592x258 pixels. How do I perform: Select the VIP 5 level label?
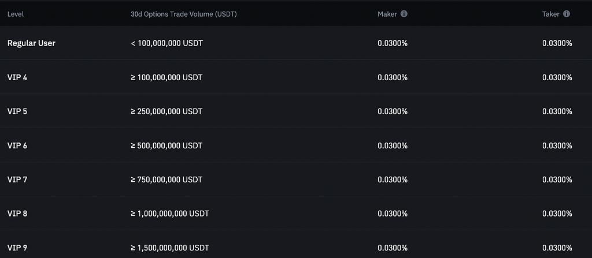tap(17, 111)
